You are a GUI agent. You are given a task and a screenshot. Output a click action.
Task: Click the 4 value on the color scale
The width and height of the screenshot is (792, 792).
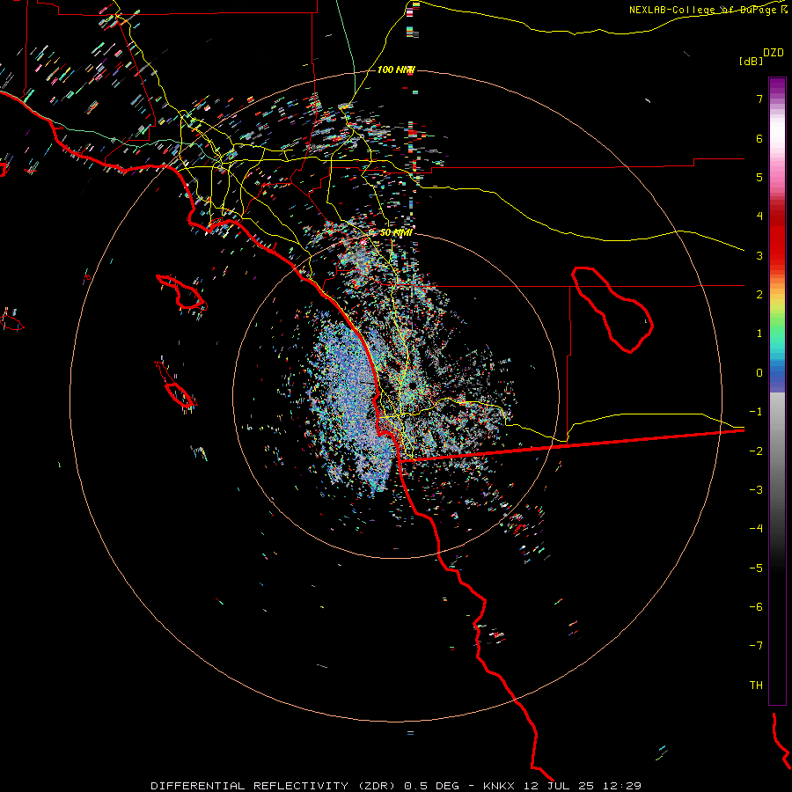(x=759, y=216)
